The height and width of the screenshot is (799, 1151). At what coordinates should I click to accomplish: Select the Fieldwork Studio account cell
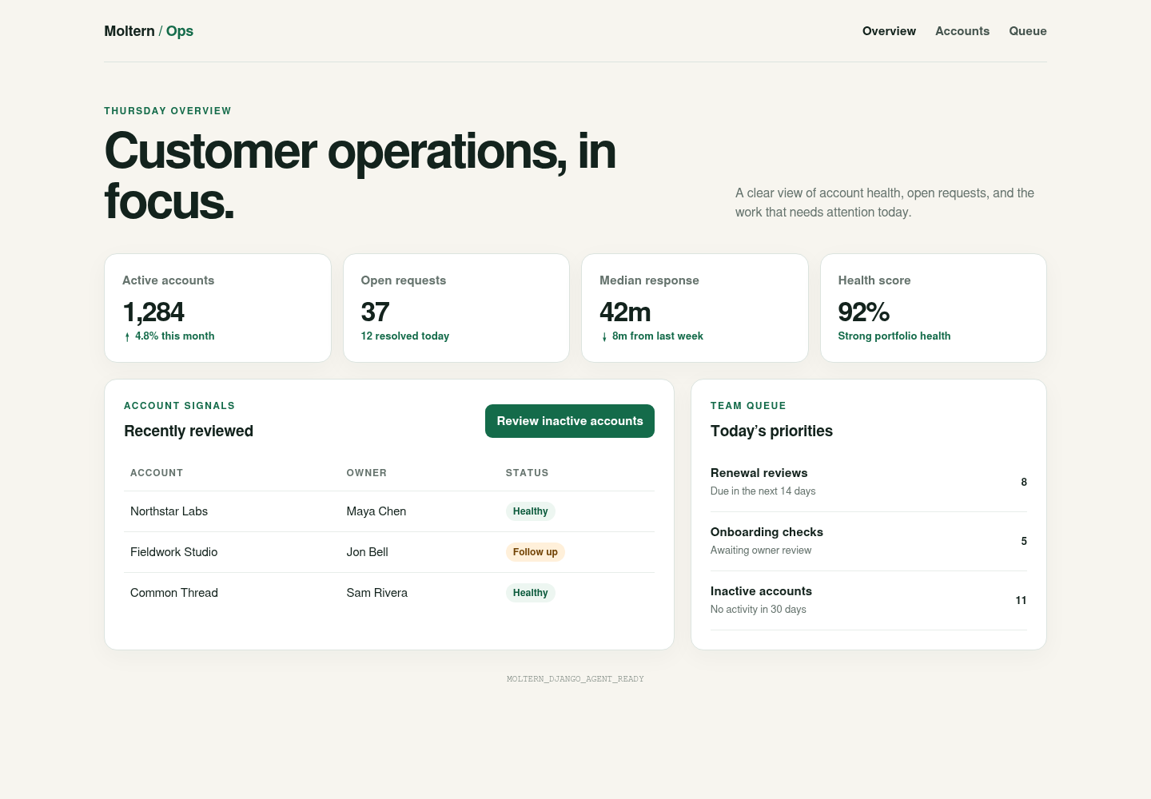coord(173,552)
